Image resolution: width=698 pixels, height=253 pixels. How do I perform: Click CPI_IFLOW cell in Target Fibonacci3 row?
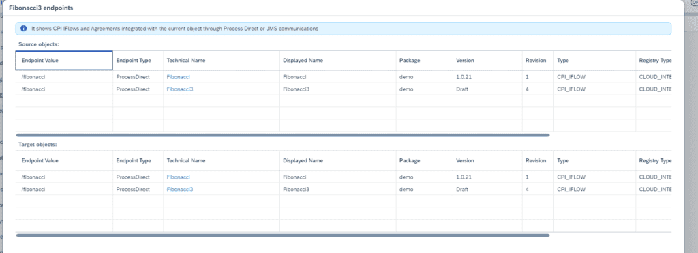tap(594, 190)
